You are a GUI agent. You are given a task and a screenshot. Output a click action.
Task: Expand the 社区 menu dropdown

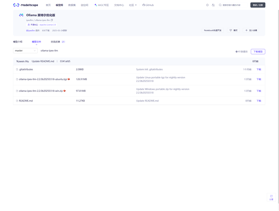[133, 5]
